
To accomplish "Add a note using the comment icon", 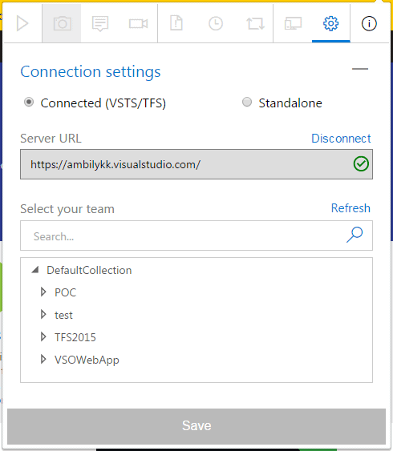I will 100,23.
